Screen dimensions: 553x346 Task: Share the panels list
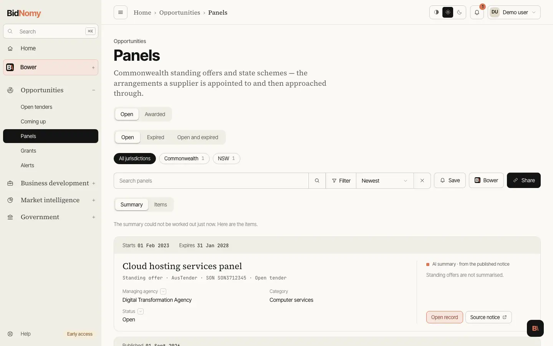[x=524, y=180]
